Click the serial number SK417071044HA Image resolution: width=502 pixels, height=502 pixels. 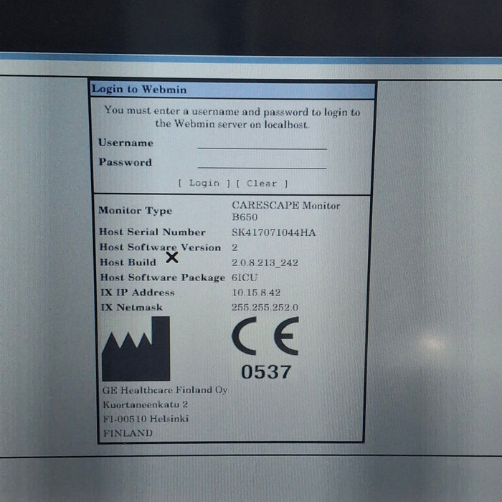(273, 232)
